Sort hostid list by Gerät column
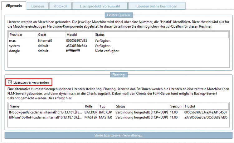The height and width of the screenshot is (143, 234). [51, 35]
